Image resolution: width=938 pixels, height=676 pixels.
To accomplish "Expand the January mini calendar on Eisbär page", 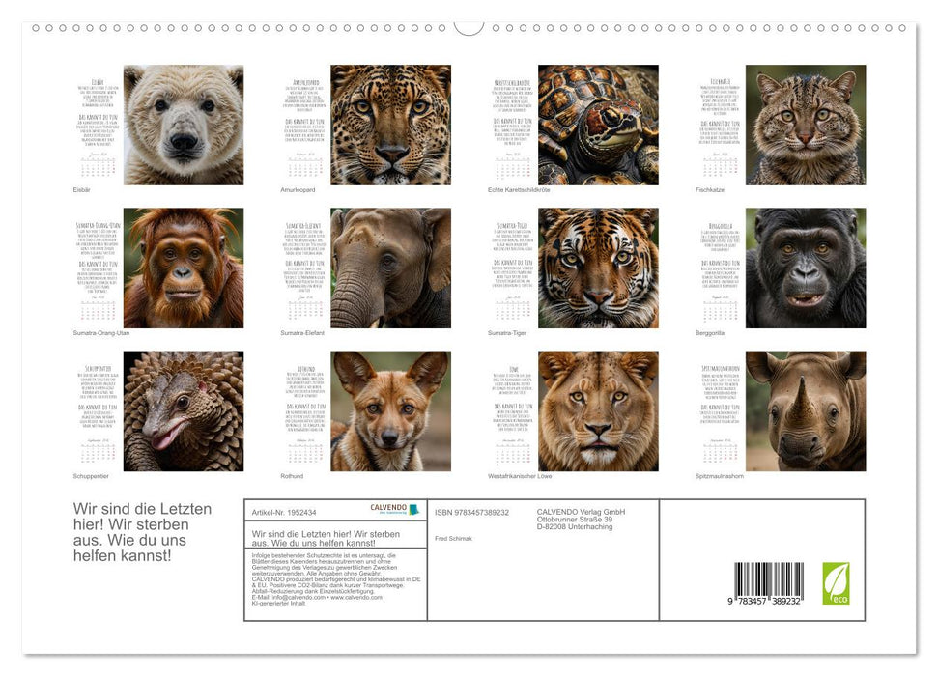I will [97, 164].
